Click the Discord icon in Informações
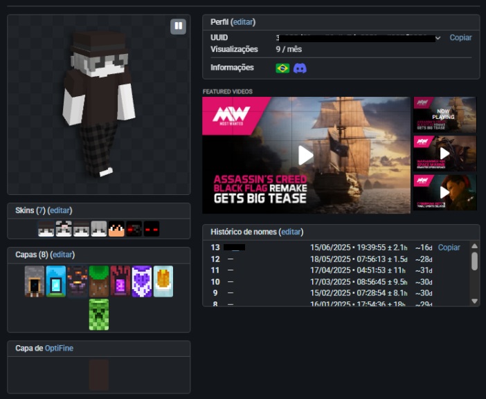This screenshot has width=486, height=399. tap(300, 68)
